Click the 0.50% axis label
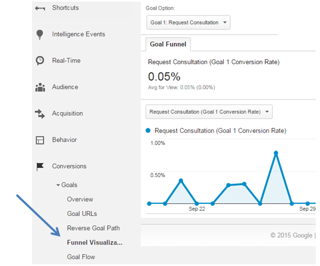The image size is (320, 266). pos(158,176)
